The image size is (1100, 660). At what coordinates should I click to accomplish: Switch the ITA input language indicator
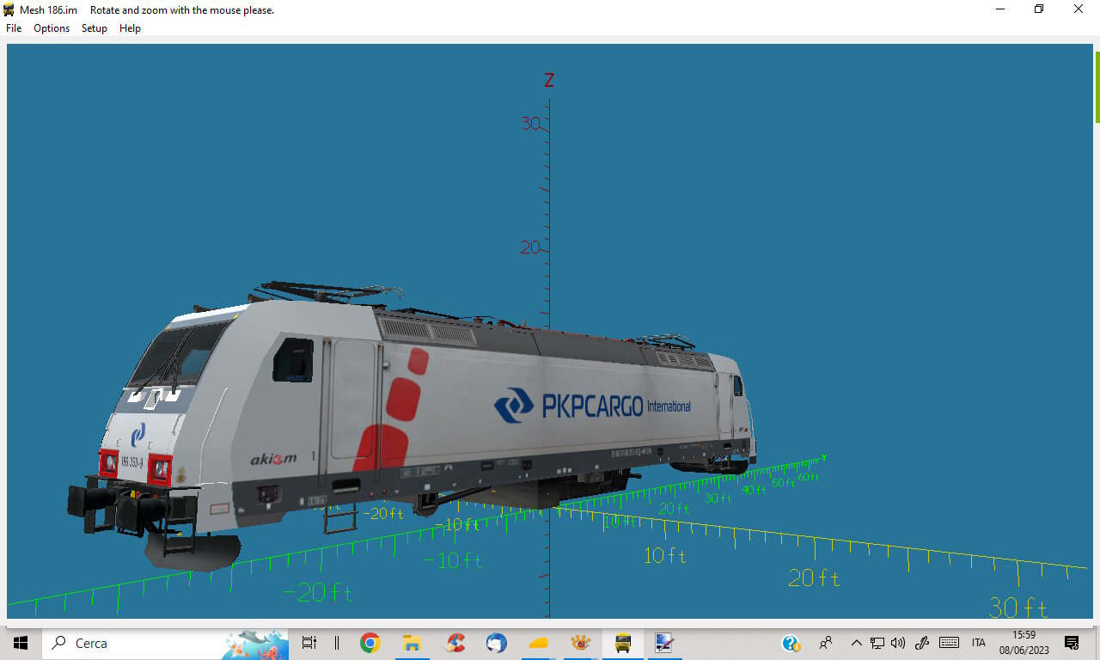pos(978,643)
